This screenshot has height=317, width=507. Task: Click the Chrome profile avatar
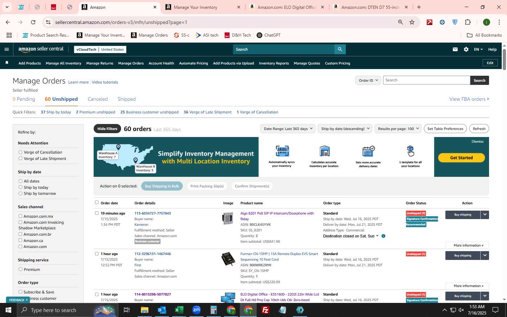[487, 22]
